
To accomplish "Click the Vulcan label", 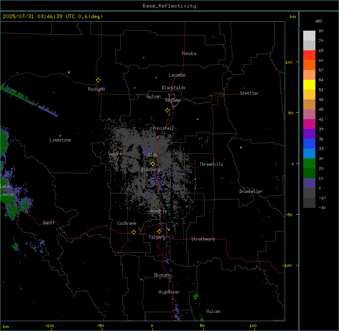I will (213, 311).
